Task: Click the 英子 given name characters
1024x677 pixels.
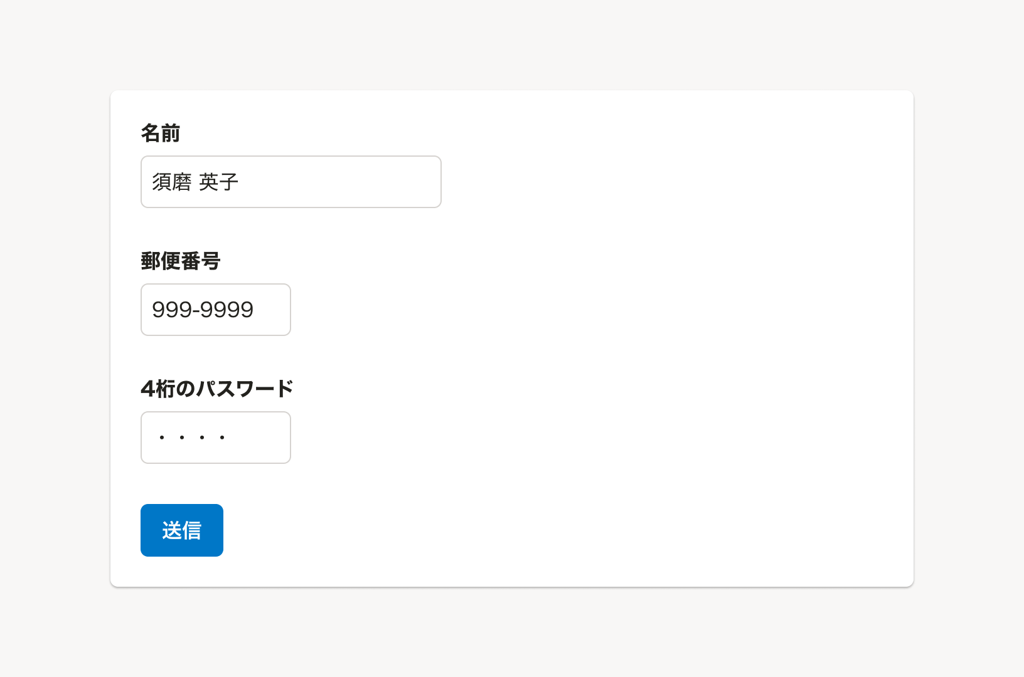Action: click(x=219, y=182)
